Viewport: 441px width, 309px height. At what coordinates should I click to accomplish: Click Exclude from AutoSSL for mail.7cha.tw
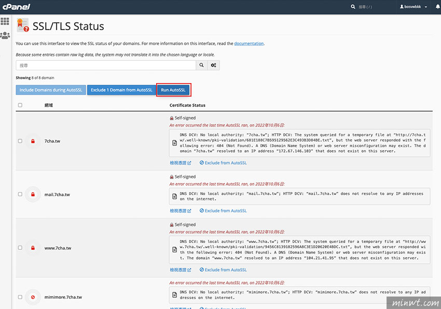pyautogui.click(x=223, y=211)
